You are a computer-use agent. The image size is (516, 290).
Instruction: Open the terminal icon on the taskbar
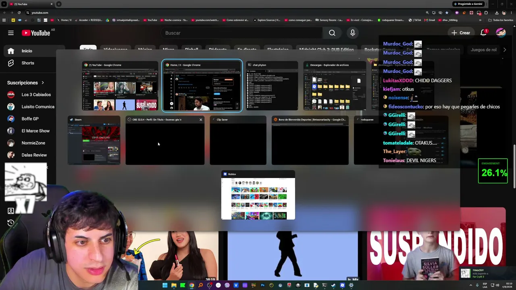325,285
